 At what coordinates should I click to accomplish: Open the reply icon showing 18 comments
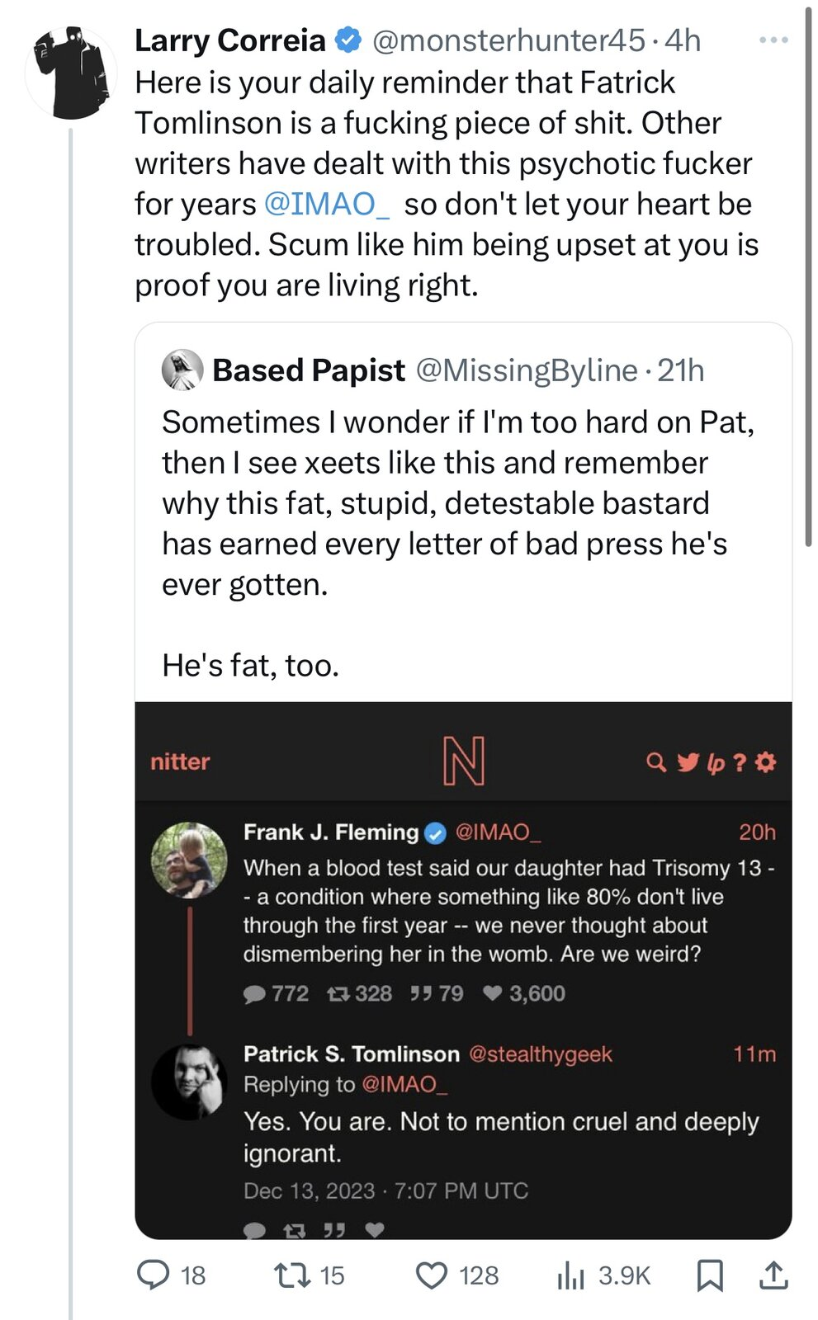[x=153, y=1275]
